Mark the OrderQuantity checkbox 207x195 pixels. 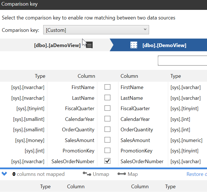coord(107,129)
